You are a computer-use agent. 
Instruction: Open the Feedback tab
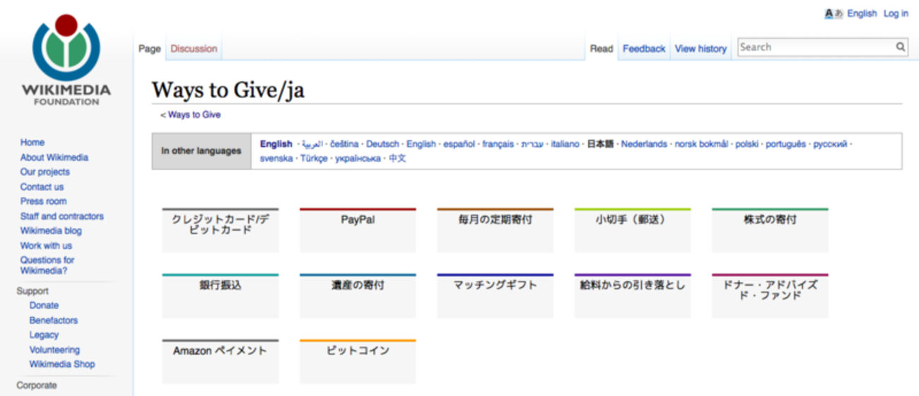643,49
